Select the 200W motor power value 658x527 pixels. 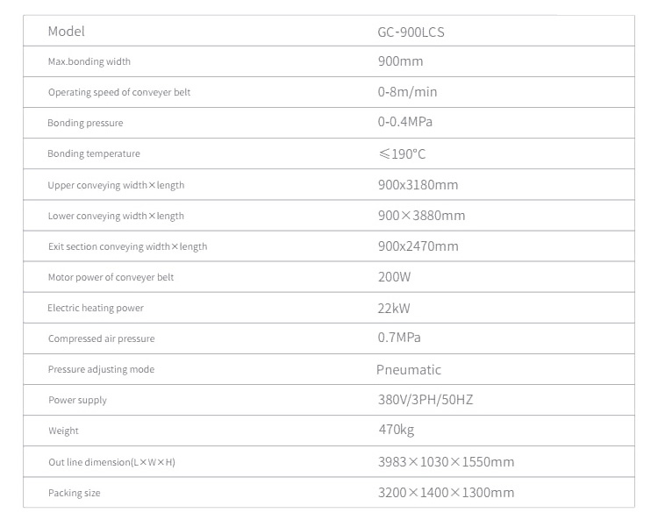394,277
